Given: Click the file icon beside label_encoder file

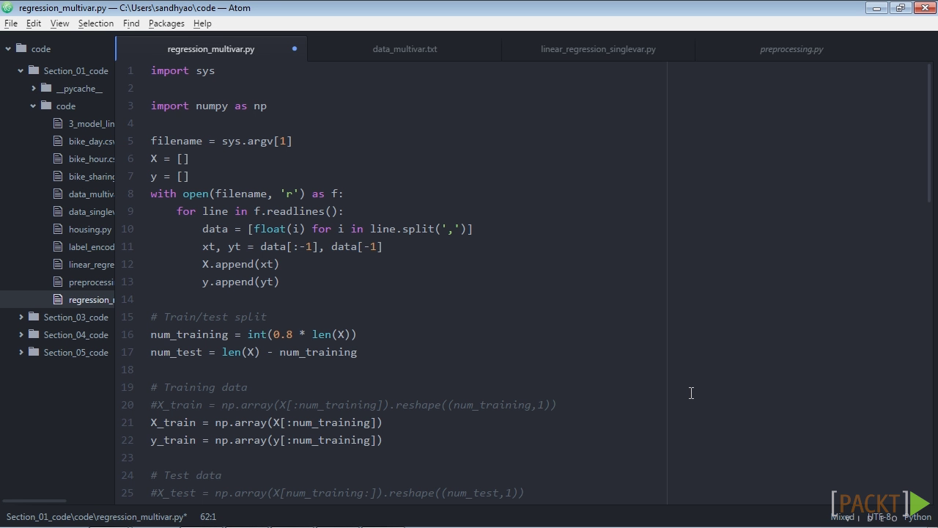Looking at the screenshot, I should [x=58, y=246].
